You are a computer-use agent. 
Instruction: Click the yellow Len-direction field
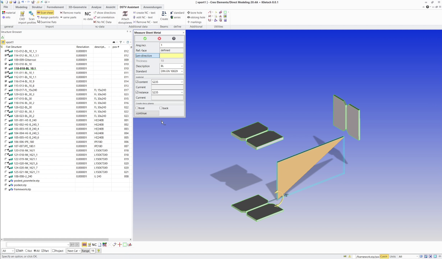pyautogui.click(x=172, y=56)
